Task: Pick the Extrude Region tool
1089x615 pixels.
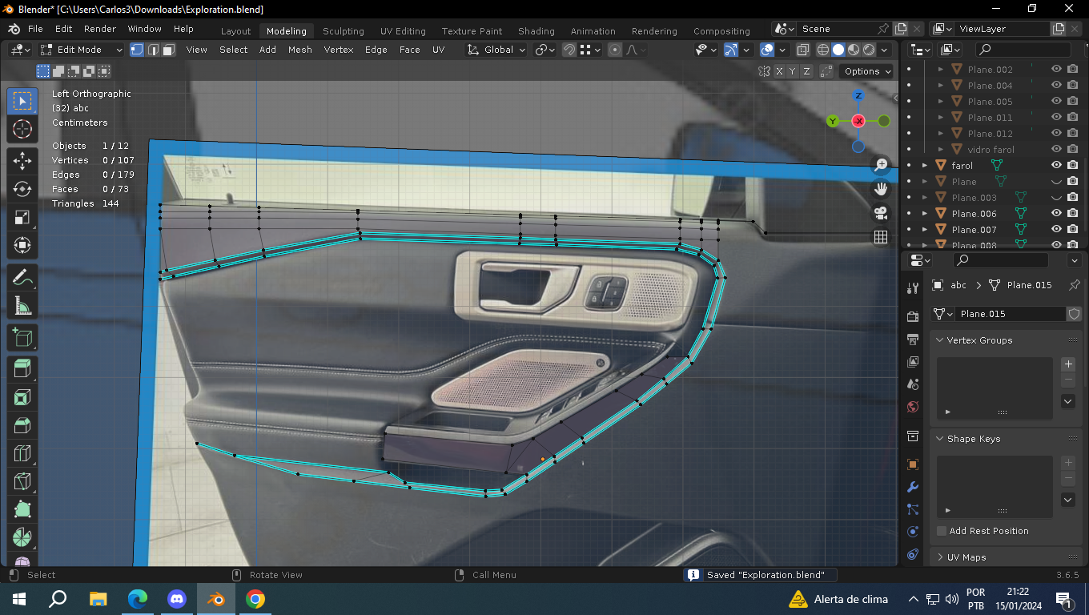Action: click(x=22, y=368)
